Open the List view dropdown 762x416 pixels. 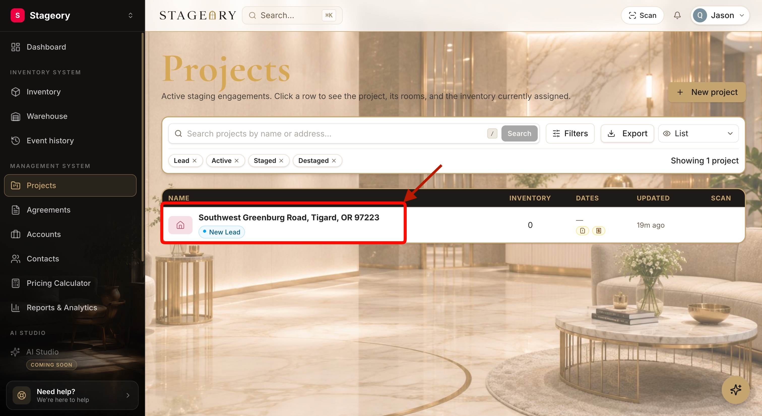(698, 134)
